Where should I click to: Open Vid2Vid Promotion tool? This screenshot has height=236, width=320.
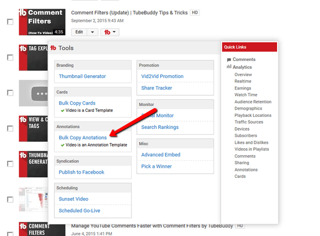[162, 76]
